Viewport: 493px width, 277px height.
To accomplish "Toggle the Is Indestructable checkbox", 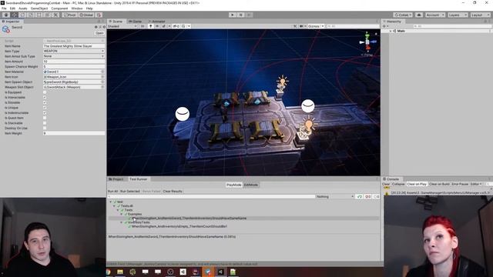I will [x=45, y=113].
